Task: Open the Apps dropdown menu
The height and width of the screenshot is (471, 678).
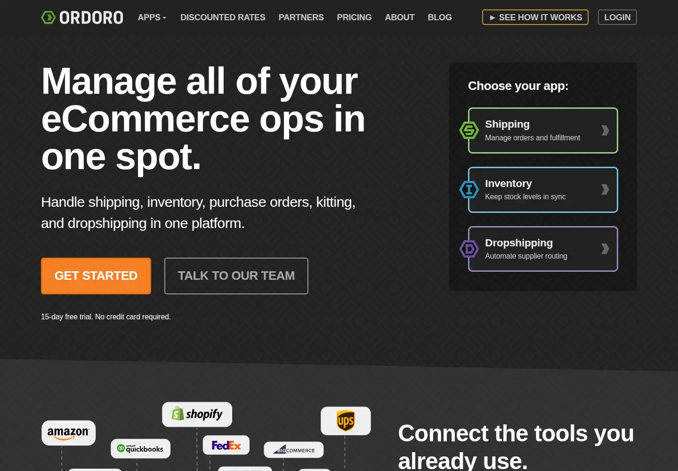Action: (152, 17)
